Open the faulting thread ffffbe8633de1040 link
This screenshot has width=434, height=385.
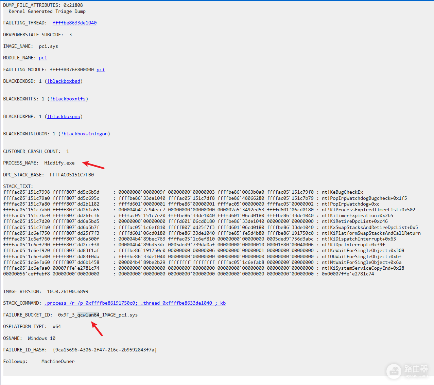coord(74,23)
